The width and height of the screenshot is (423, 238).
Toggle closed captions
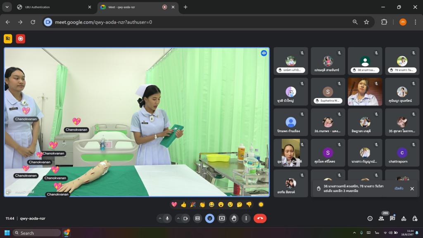tap(198, 218)
